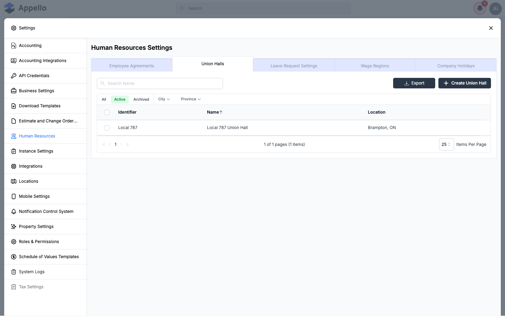Click the Accounting sidebar icon

(x=14, y=46)
